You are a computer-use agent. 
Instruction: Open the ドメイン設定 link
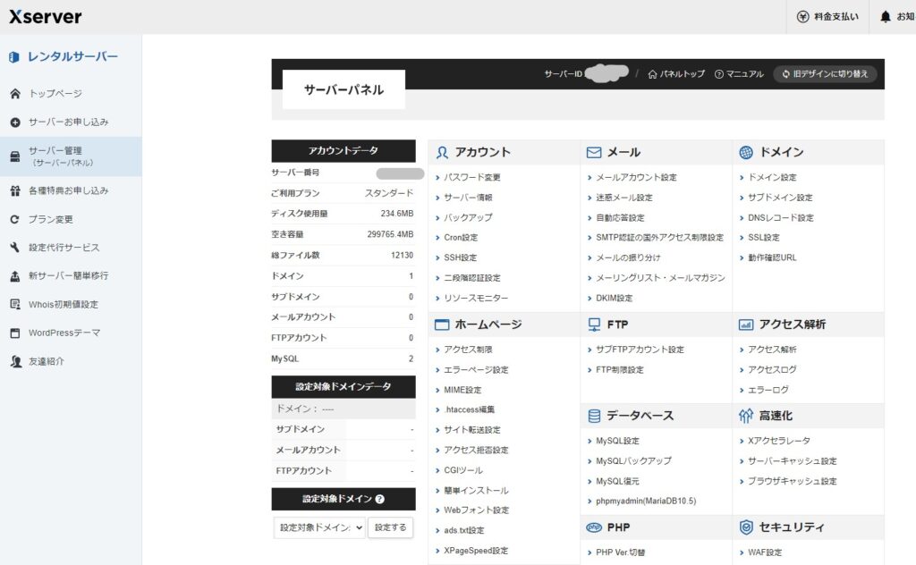pos(772,177)
